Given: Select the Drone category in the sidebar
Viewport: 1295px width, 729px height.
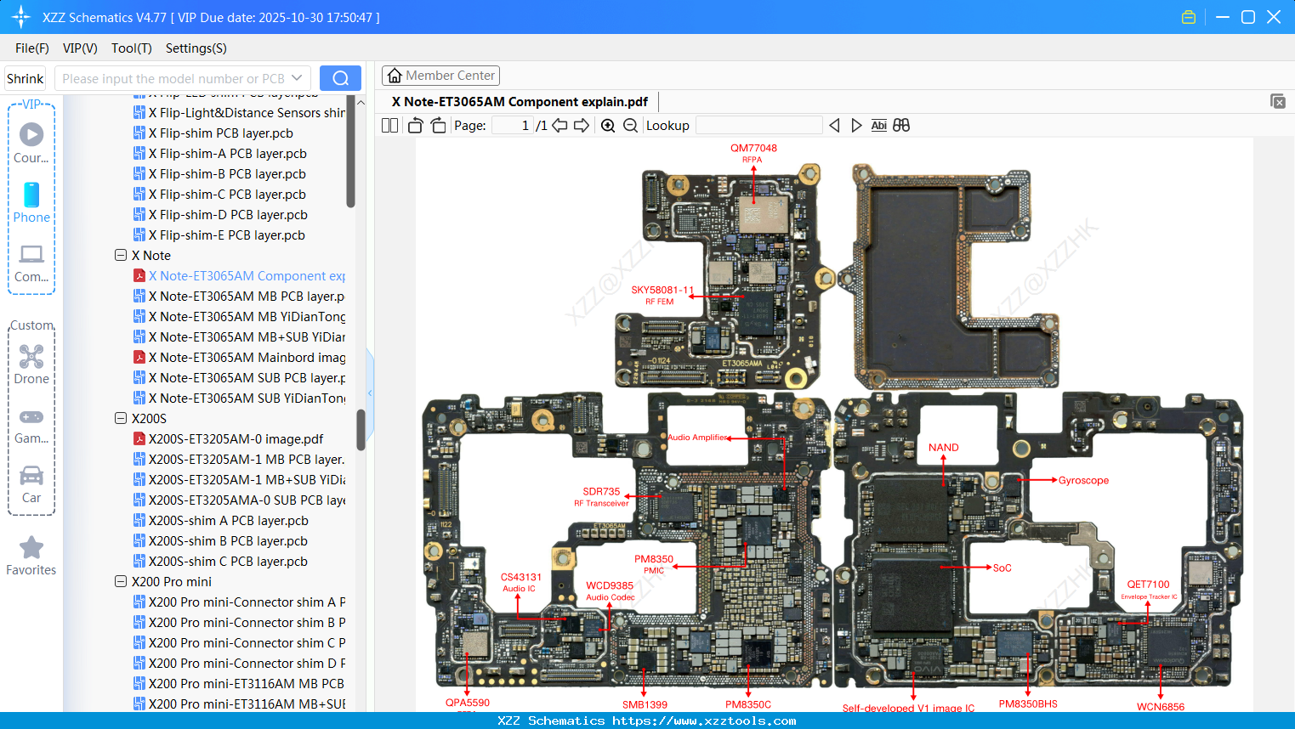Looking at the screenshot, I should coord(31,364).
